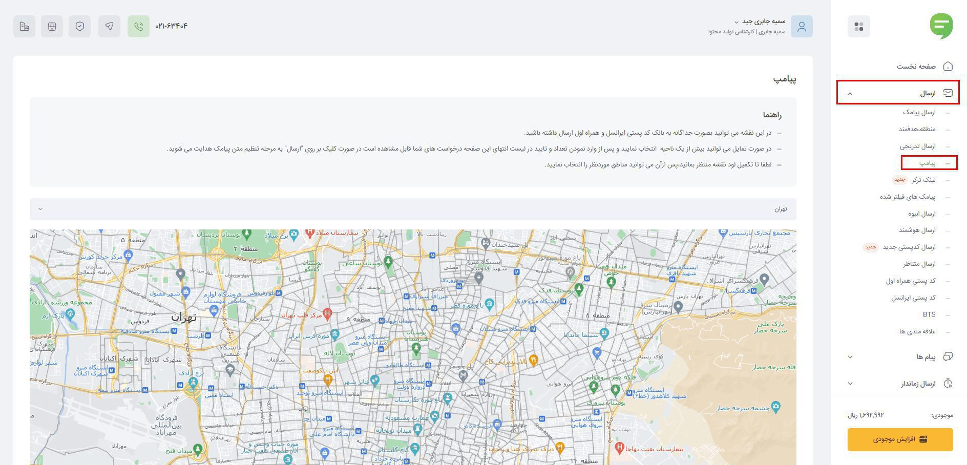Screen dimensions: 967x465
Task: Open ارسال تدریجی menu item
Action: [918, 146]
